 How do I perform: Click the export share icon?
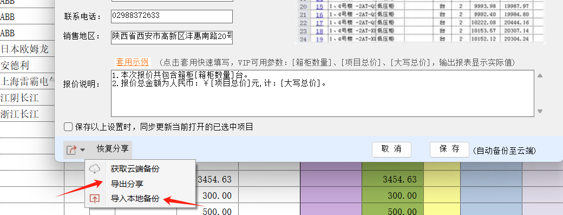(71, 149)
